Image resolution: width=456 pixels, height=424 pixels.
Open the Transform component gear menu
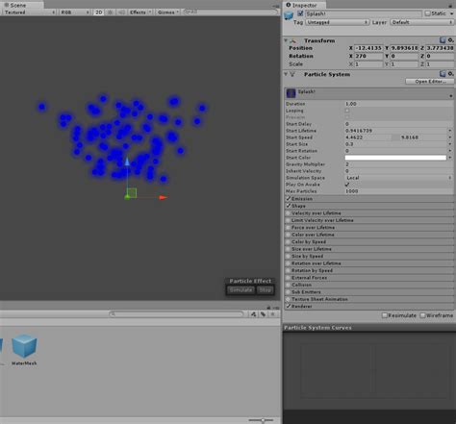pyautogui.click(x=450, y=40)
